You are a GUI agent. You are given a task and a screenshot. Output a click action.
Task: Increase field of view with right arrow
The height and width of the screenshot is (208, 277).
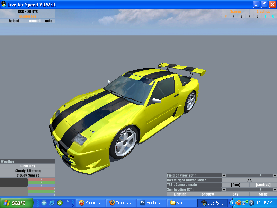[275, 175]
